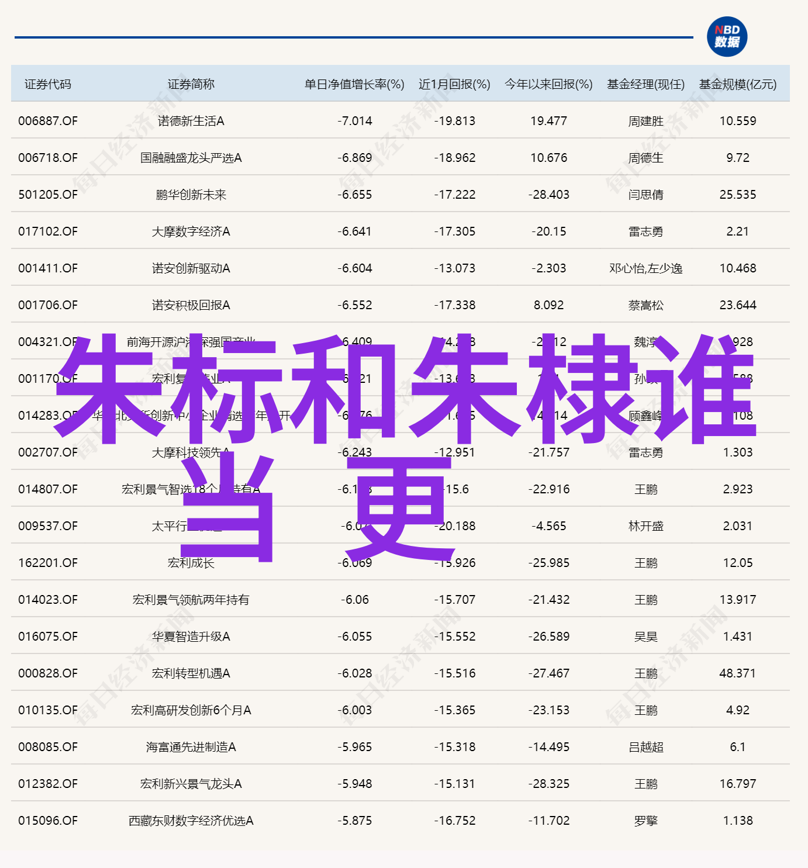Select fund name 宏利成长

[x=191, y=563]
